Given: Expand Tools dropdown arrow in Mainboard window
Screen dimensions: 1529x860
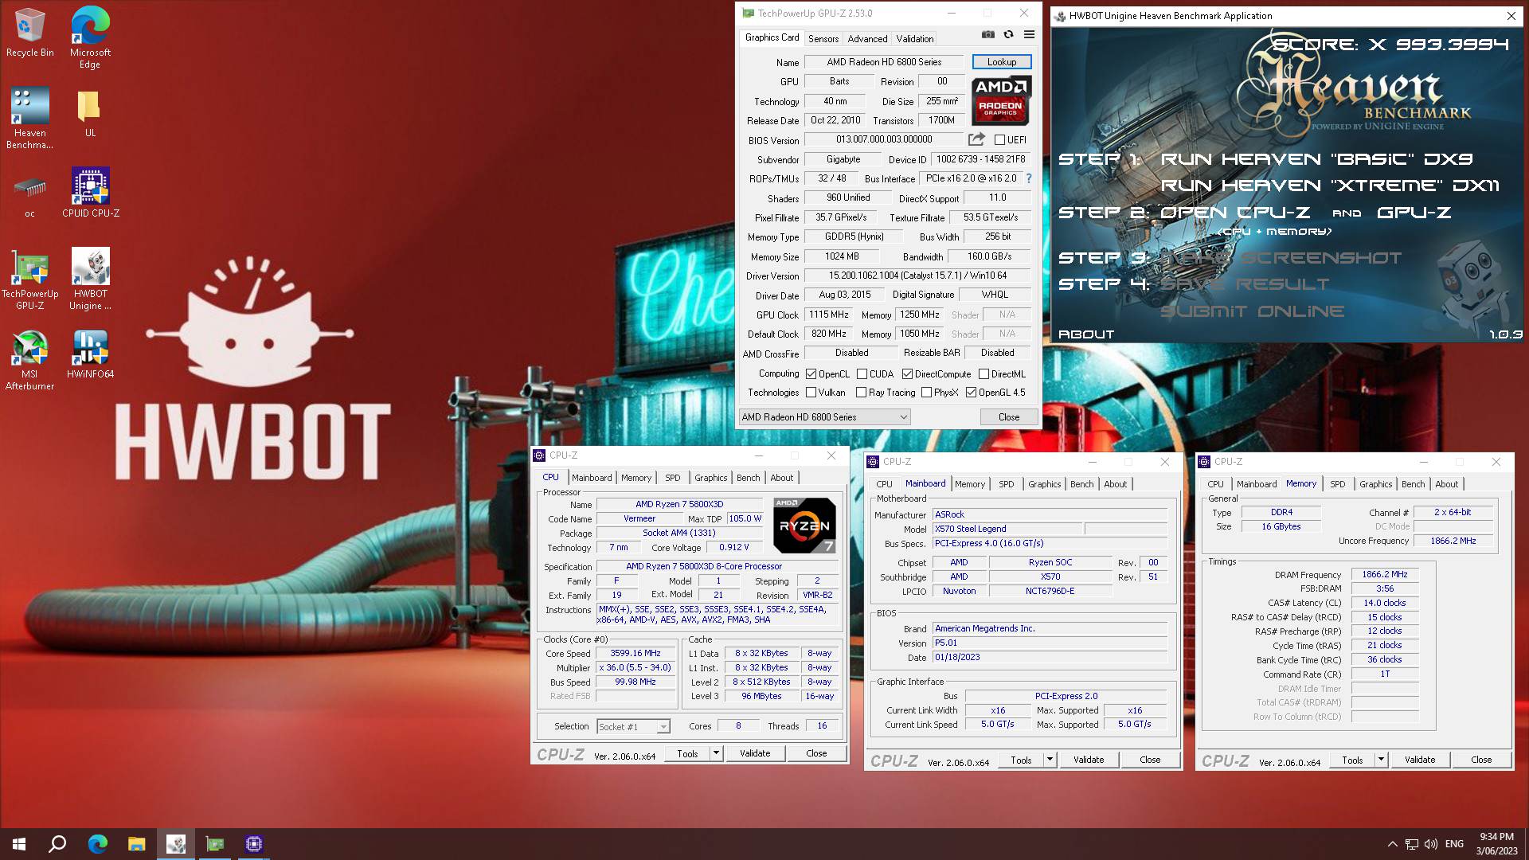Looking at the screenshot, I should coord(1050,760).
